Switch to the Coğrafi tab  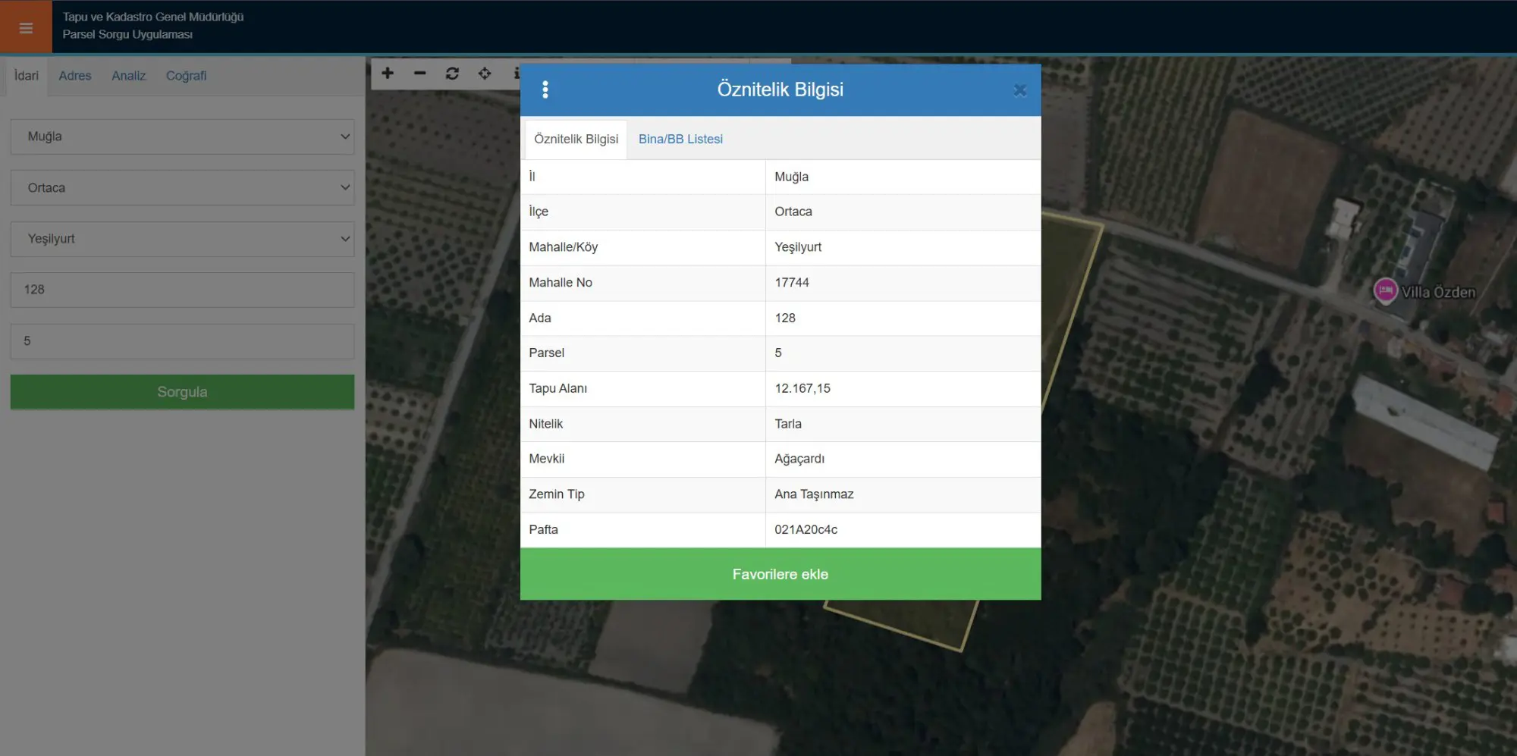tap(186, 76)
